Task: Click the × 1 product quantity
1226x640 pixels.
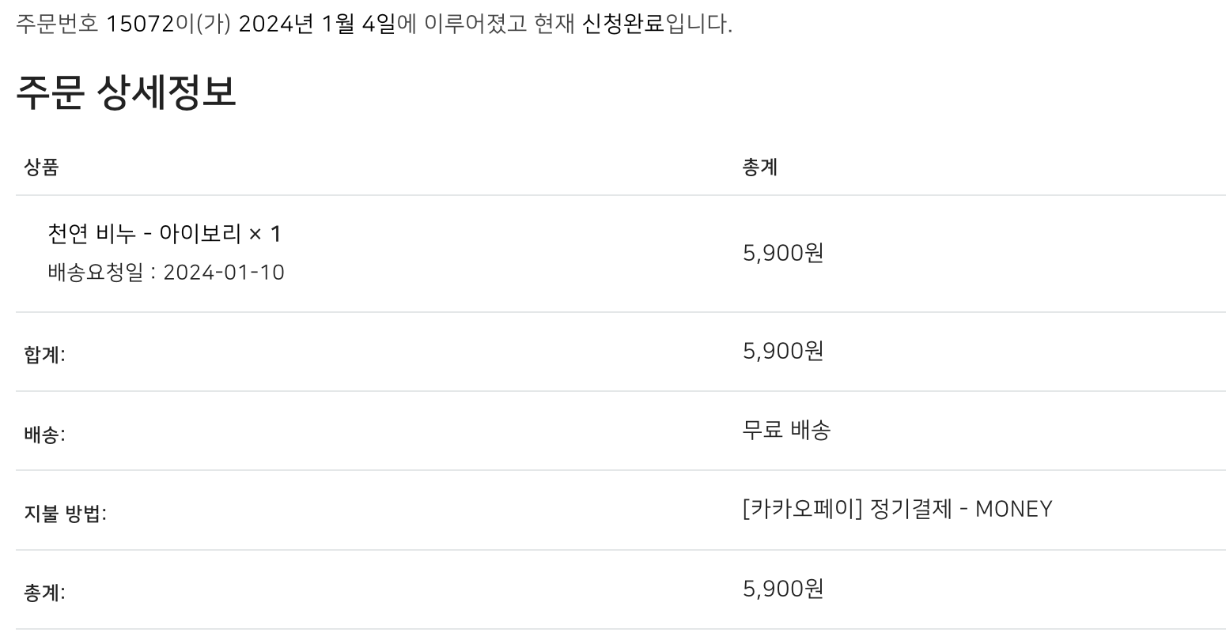Action: (265, 234)
